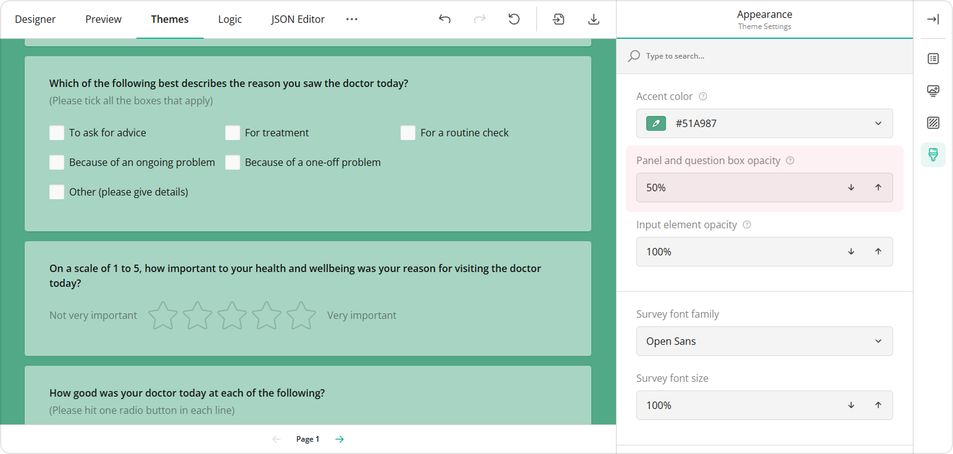953x454 pixels.
Task: Import a theme file
Action: tap(559, 19)
